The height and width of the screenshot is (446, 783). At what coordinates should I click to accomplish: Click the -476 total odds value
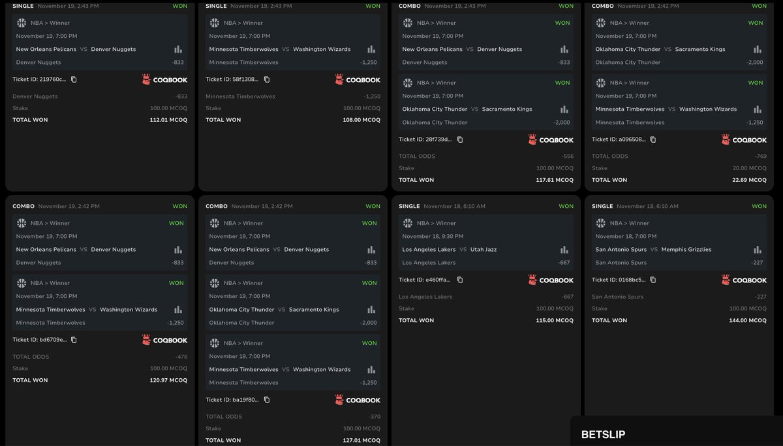181,357
